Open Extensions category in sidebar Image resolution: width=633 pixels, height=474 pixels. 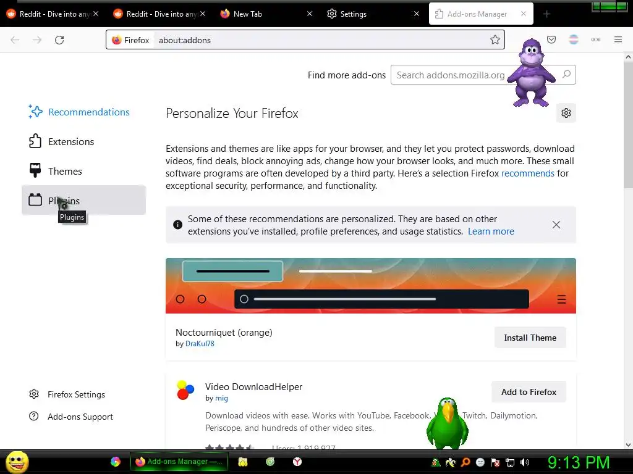[x=83, y=141]
